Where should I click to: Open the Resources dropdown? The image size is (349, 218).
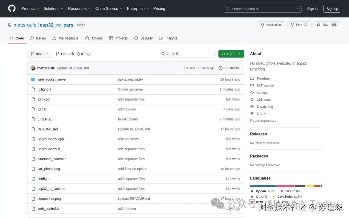click(79, 9)
